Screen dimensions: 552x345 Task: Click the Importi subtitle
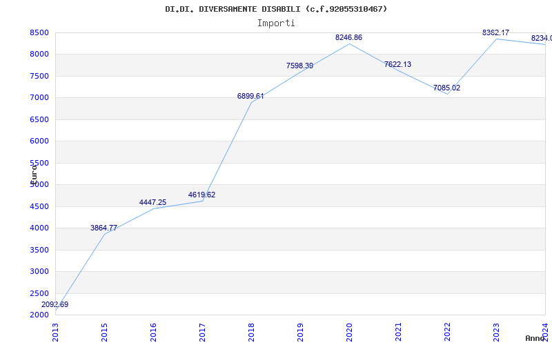coord(276,23)
